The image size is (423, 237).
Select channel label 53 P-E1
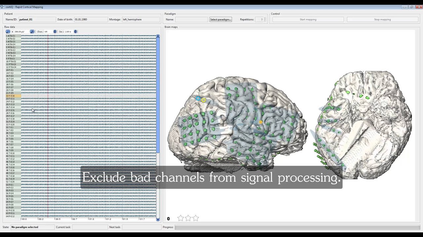point(13,185)
